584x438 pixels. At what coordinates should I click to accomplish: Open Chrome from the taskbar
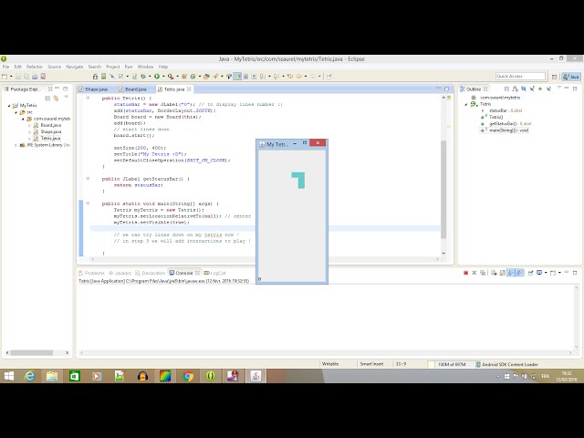point(188,376)
